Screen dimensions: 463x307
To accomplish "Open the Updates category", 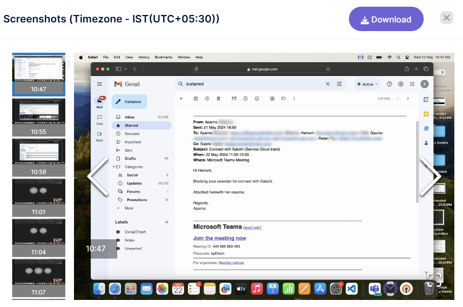I will coord(142,183).
